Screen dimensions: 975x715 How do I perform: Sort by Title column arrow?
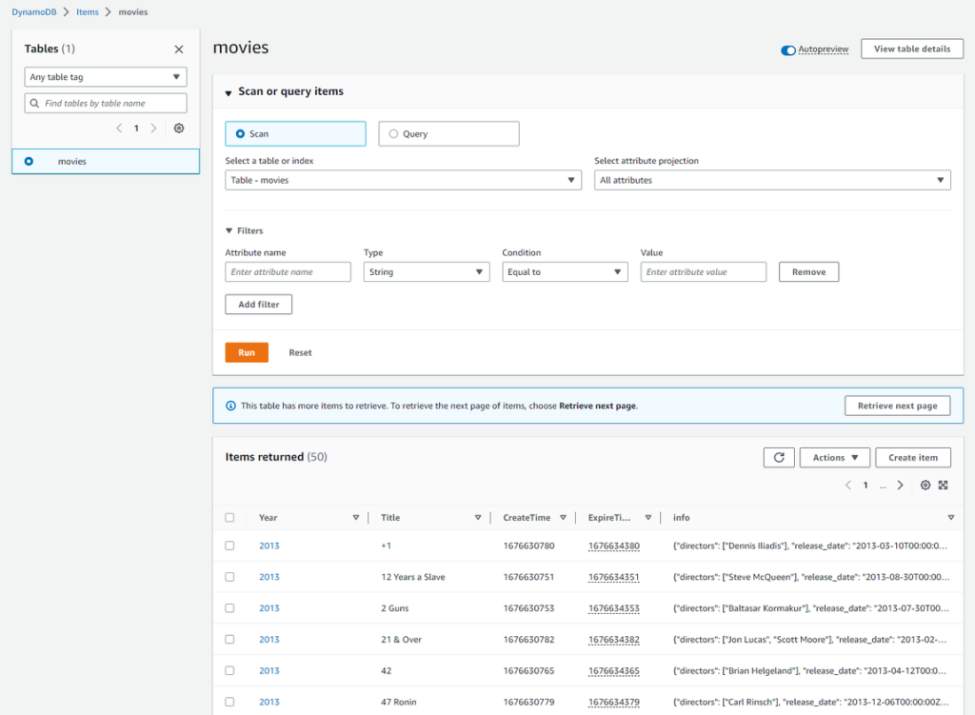click(x=478, y=517)
